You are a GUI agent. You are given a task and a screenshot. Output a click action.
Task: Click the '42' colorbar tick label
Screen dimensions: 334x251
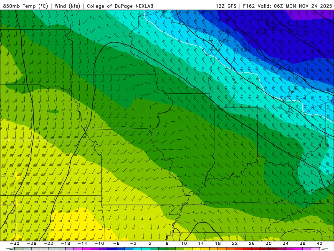(x=319, y=243)
